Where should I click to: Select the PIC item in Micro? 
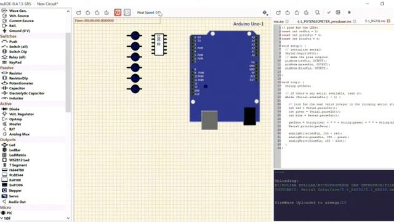[x=9, y=213]
